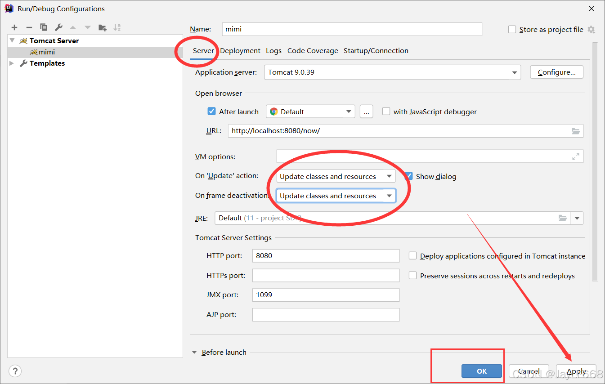Open the URL field folder icon

point(576,131)
